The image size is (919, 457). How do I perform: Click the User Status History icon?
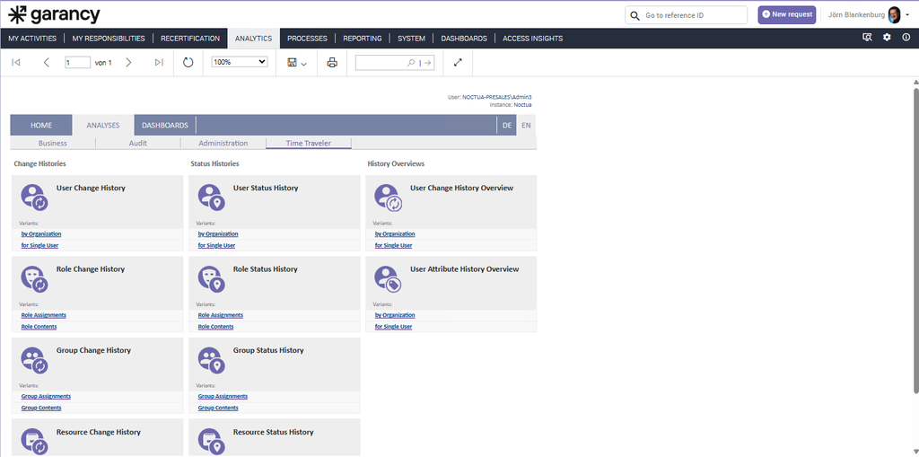(212, 198)
